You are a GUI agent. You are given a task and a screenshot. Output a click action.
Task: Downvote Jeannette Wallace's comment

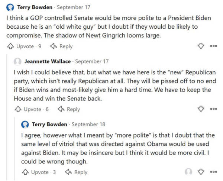(201, 109)
